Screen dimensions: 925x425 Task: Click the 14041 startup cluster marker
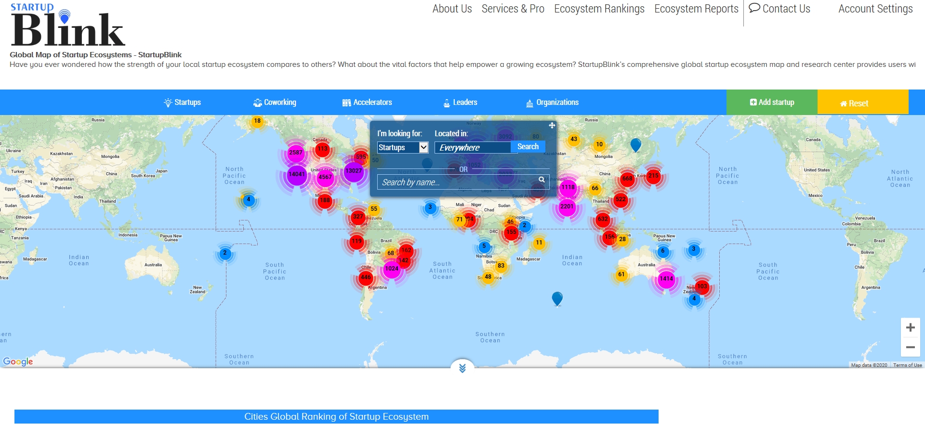pyautogui.click(x=297, y=174)
